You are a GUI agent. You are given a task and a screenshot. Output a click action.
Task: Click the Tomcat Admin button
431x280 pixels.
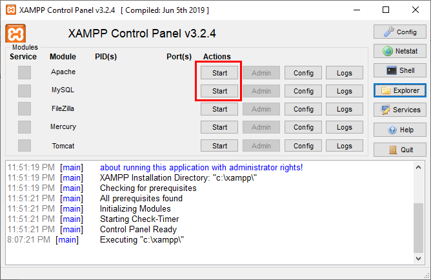261,146
